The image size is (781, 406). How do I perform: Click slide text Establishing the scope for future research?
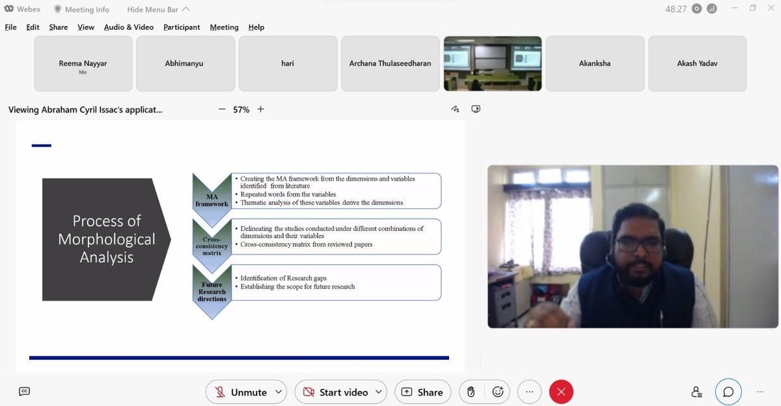[x=297, y=286]
